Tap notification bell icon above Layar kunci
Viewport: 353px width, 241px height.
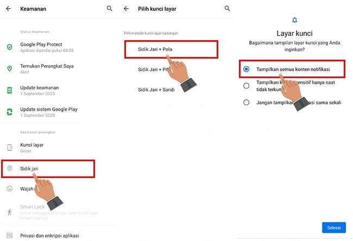[x=294, y=20]
